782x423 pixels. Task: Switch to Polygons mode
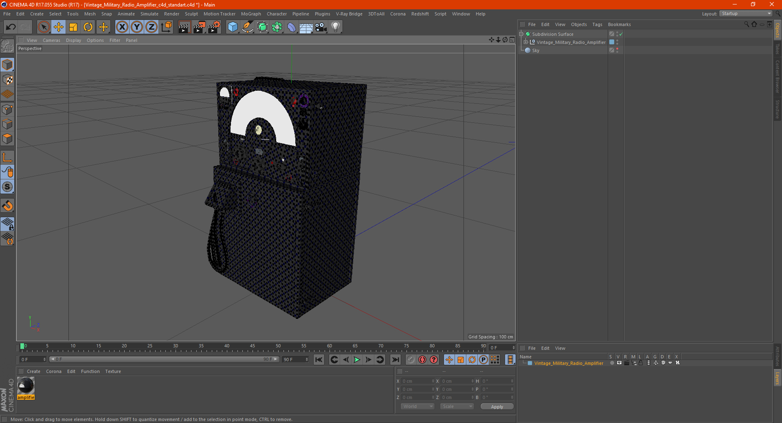(7, 139)
